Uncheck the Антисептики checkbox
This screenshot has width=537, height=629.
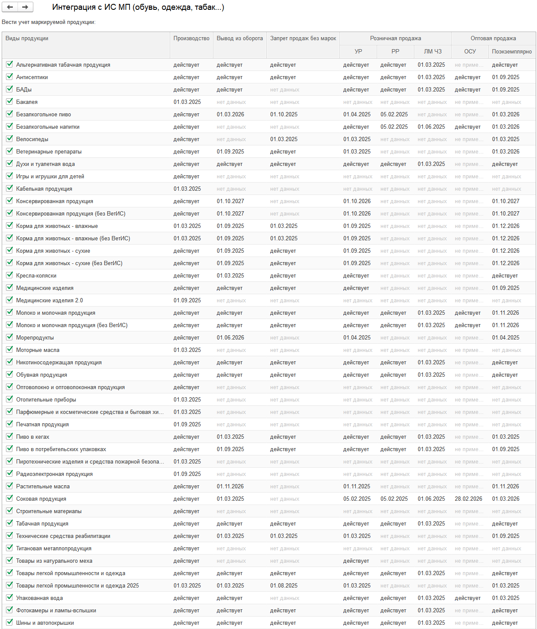coord(9,77)
